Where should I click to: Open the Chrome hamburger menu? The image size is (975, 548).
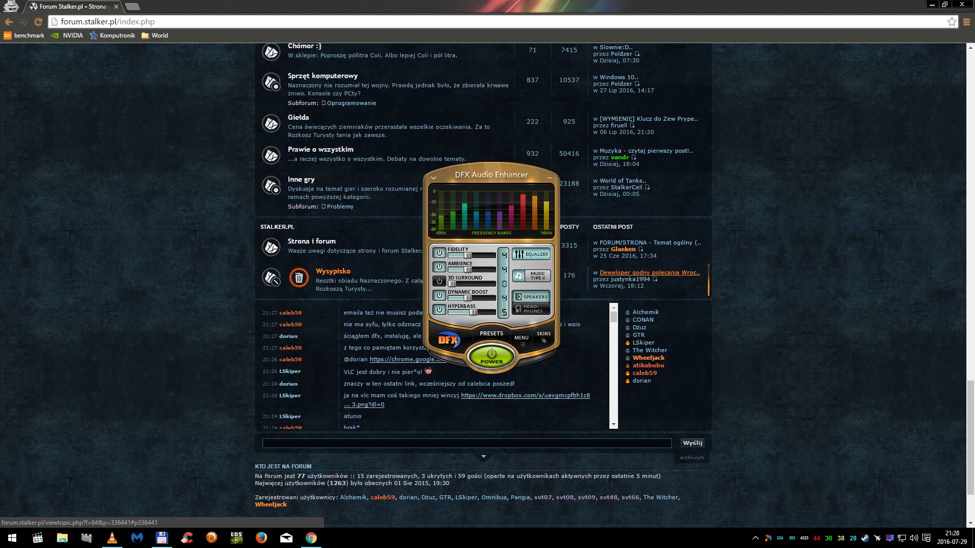966,22
